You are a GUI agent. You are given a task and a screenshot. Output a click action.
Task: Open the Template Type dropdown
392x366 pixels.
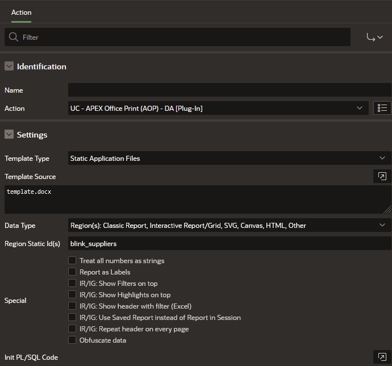(x=229, y=159)
